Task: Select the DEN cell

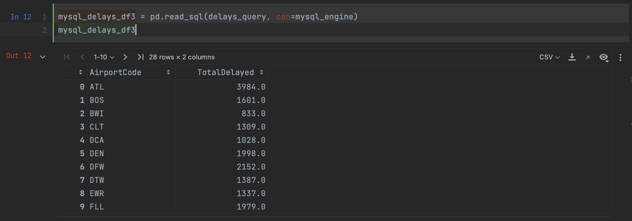Action: click(131, 153)
